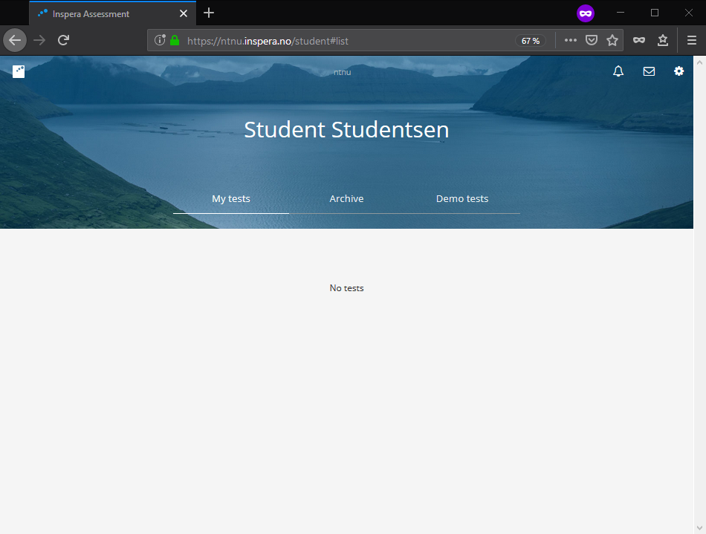Click the ntnu header text

342,72
